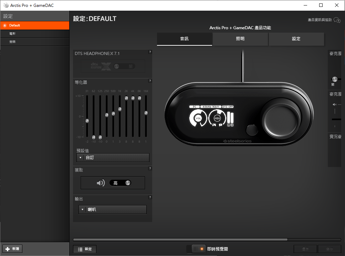
Task: Toggle the 獲取 gain switch set to 高
Action: click(120, 183)
